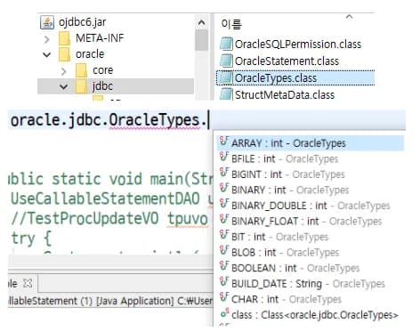Viewport: 420px width, 332px height.
Task: Sort by the 이름 column header
Action: point(231,24)
